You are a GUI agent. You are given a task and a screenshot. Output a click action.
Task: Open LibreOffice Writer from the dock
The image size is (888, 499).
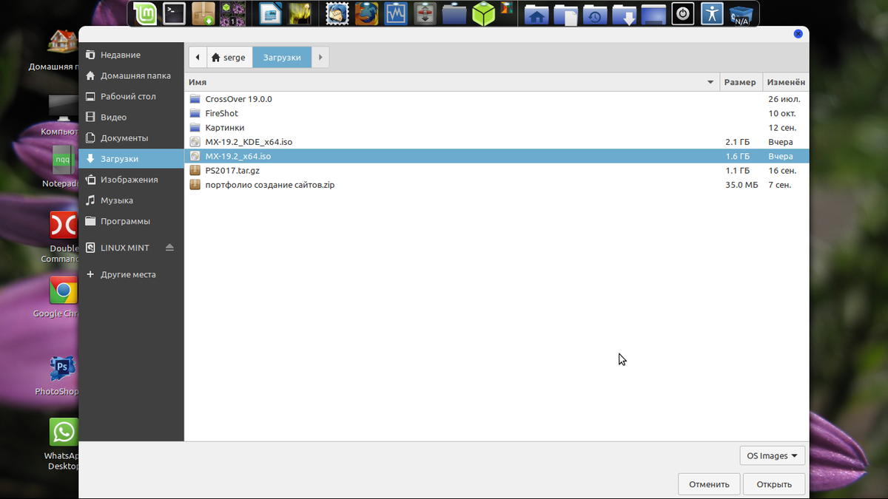click(x=270, y=13)
